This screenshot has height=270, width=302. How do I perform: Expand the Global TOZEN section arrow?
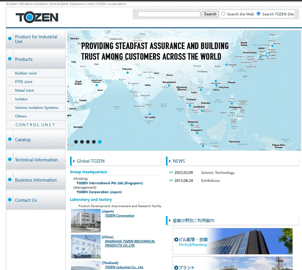(74, 161)
